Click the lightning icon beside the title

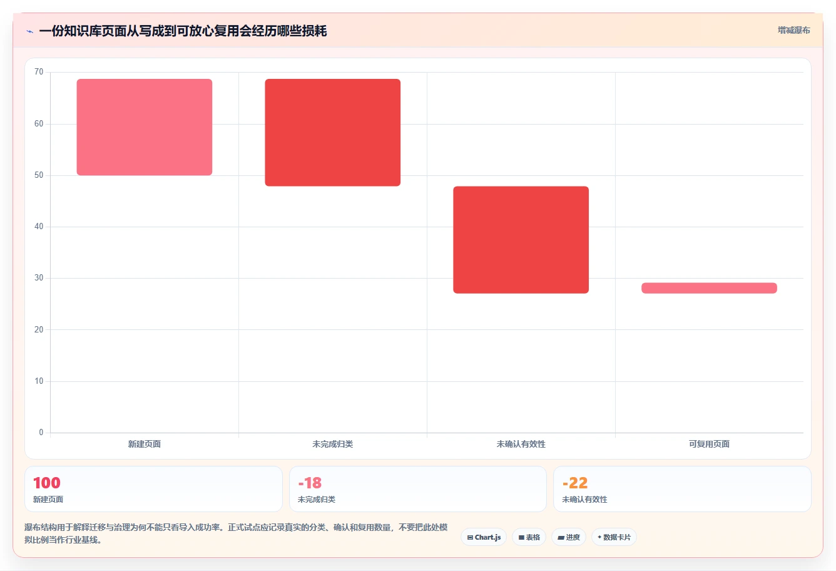[x=29, y=31]
